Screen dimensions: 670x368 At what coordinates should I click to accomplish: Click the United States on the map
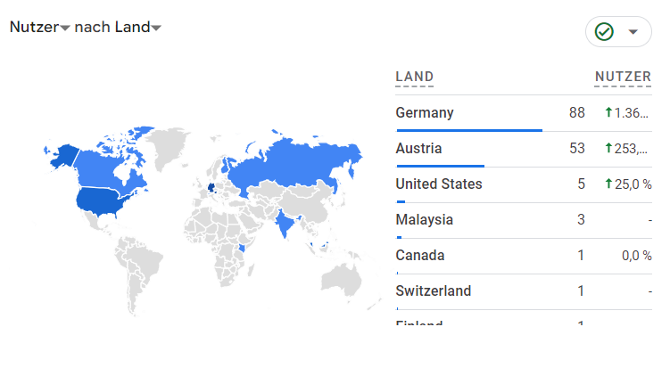point(101,200)
